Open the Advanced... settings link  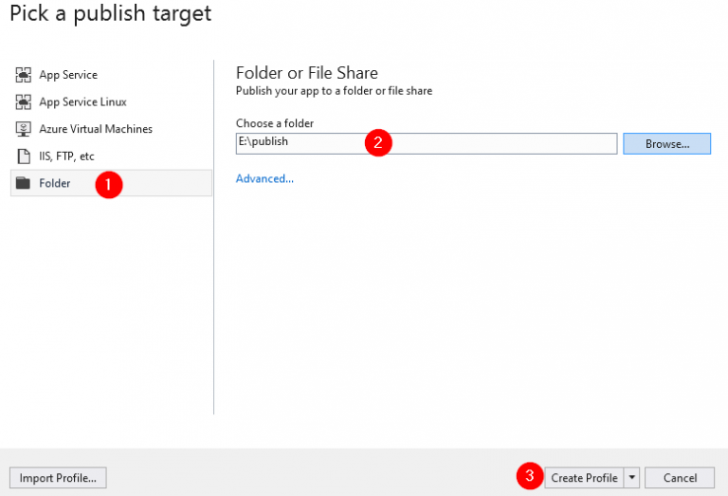(264, 178)
